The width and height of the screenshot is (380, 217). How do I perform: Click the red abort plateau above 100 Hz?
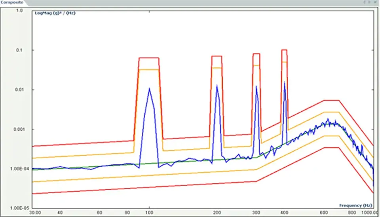149,58
